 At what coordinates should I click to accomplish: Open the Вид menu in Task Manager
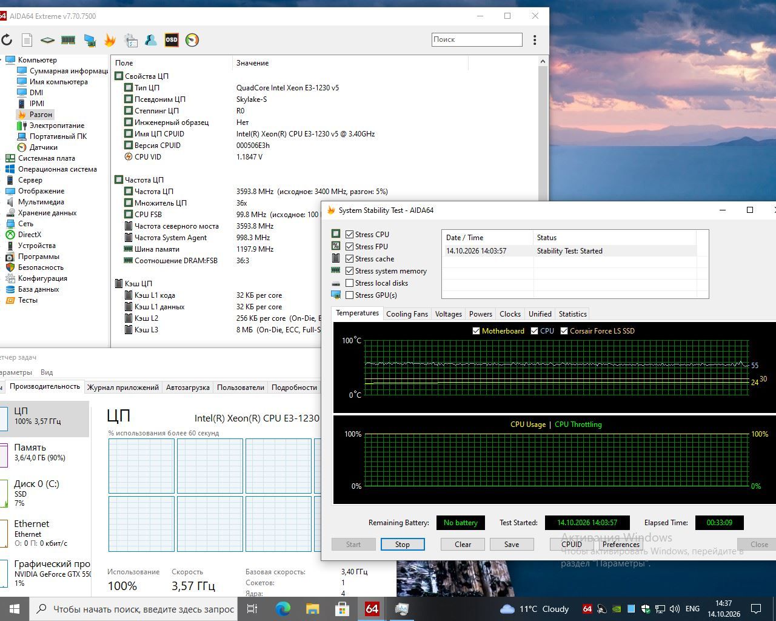(47, 372)
